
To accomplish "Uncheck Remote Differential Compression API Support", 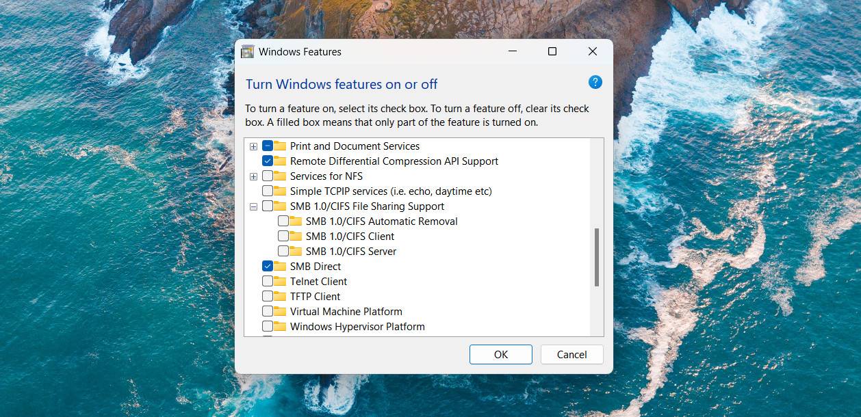I will [268, 161].
